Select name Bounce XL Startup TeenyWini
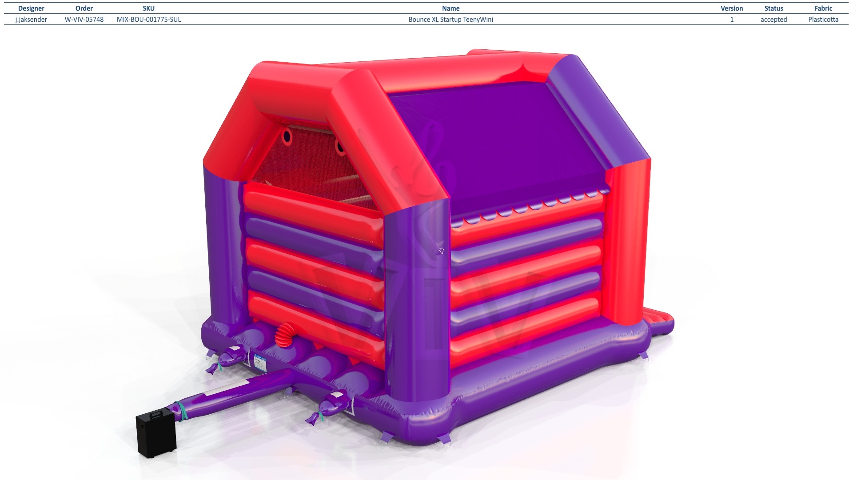Screen dimensions: 853x480 click(x=450, y=20)
